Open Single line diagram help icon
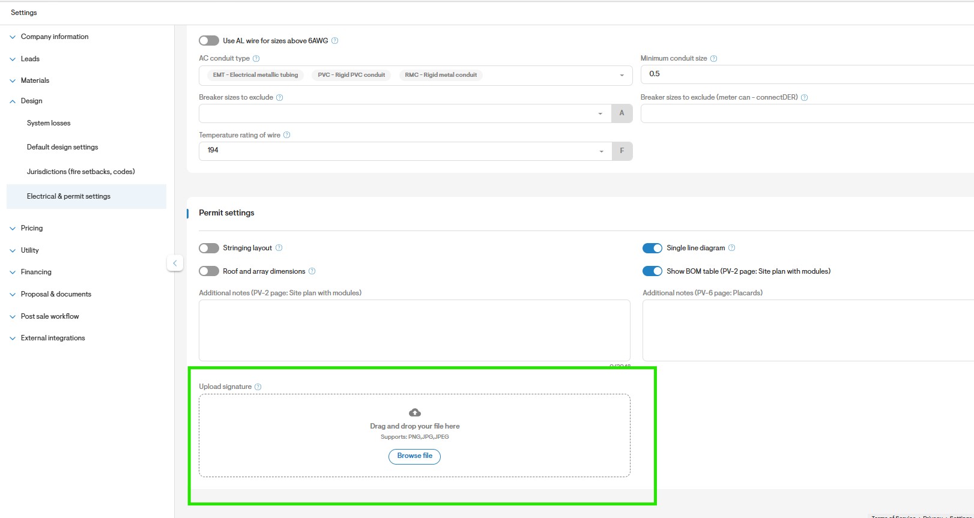This screenshot has width=974, height=518. pos(732,248)
